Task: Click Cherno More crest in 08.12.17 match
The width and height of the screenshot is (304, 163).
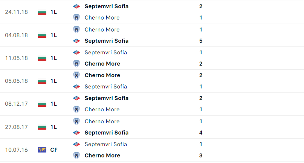Action: [76, 109]
